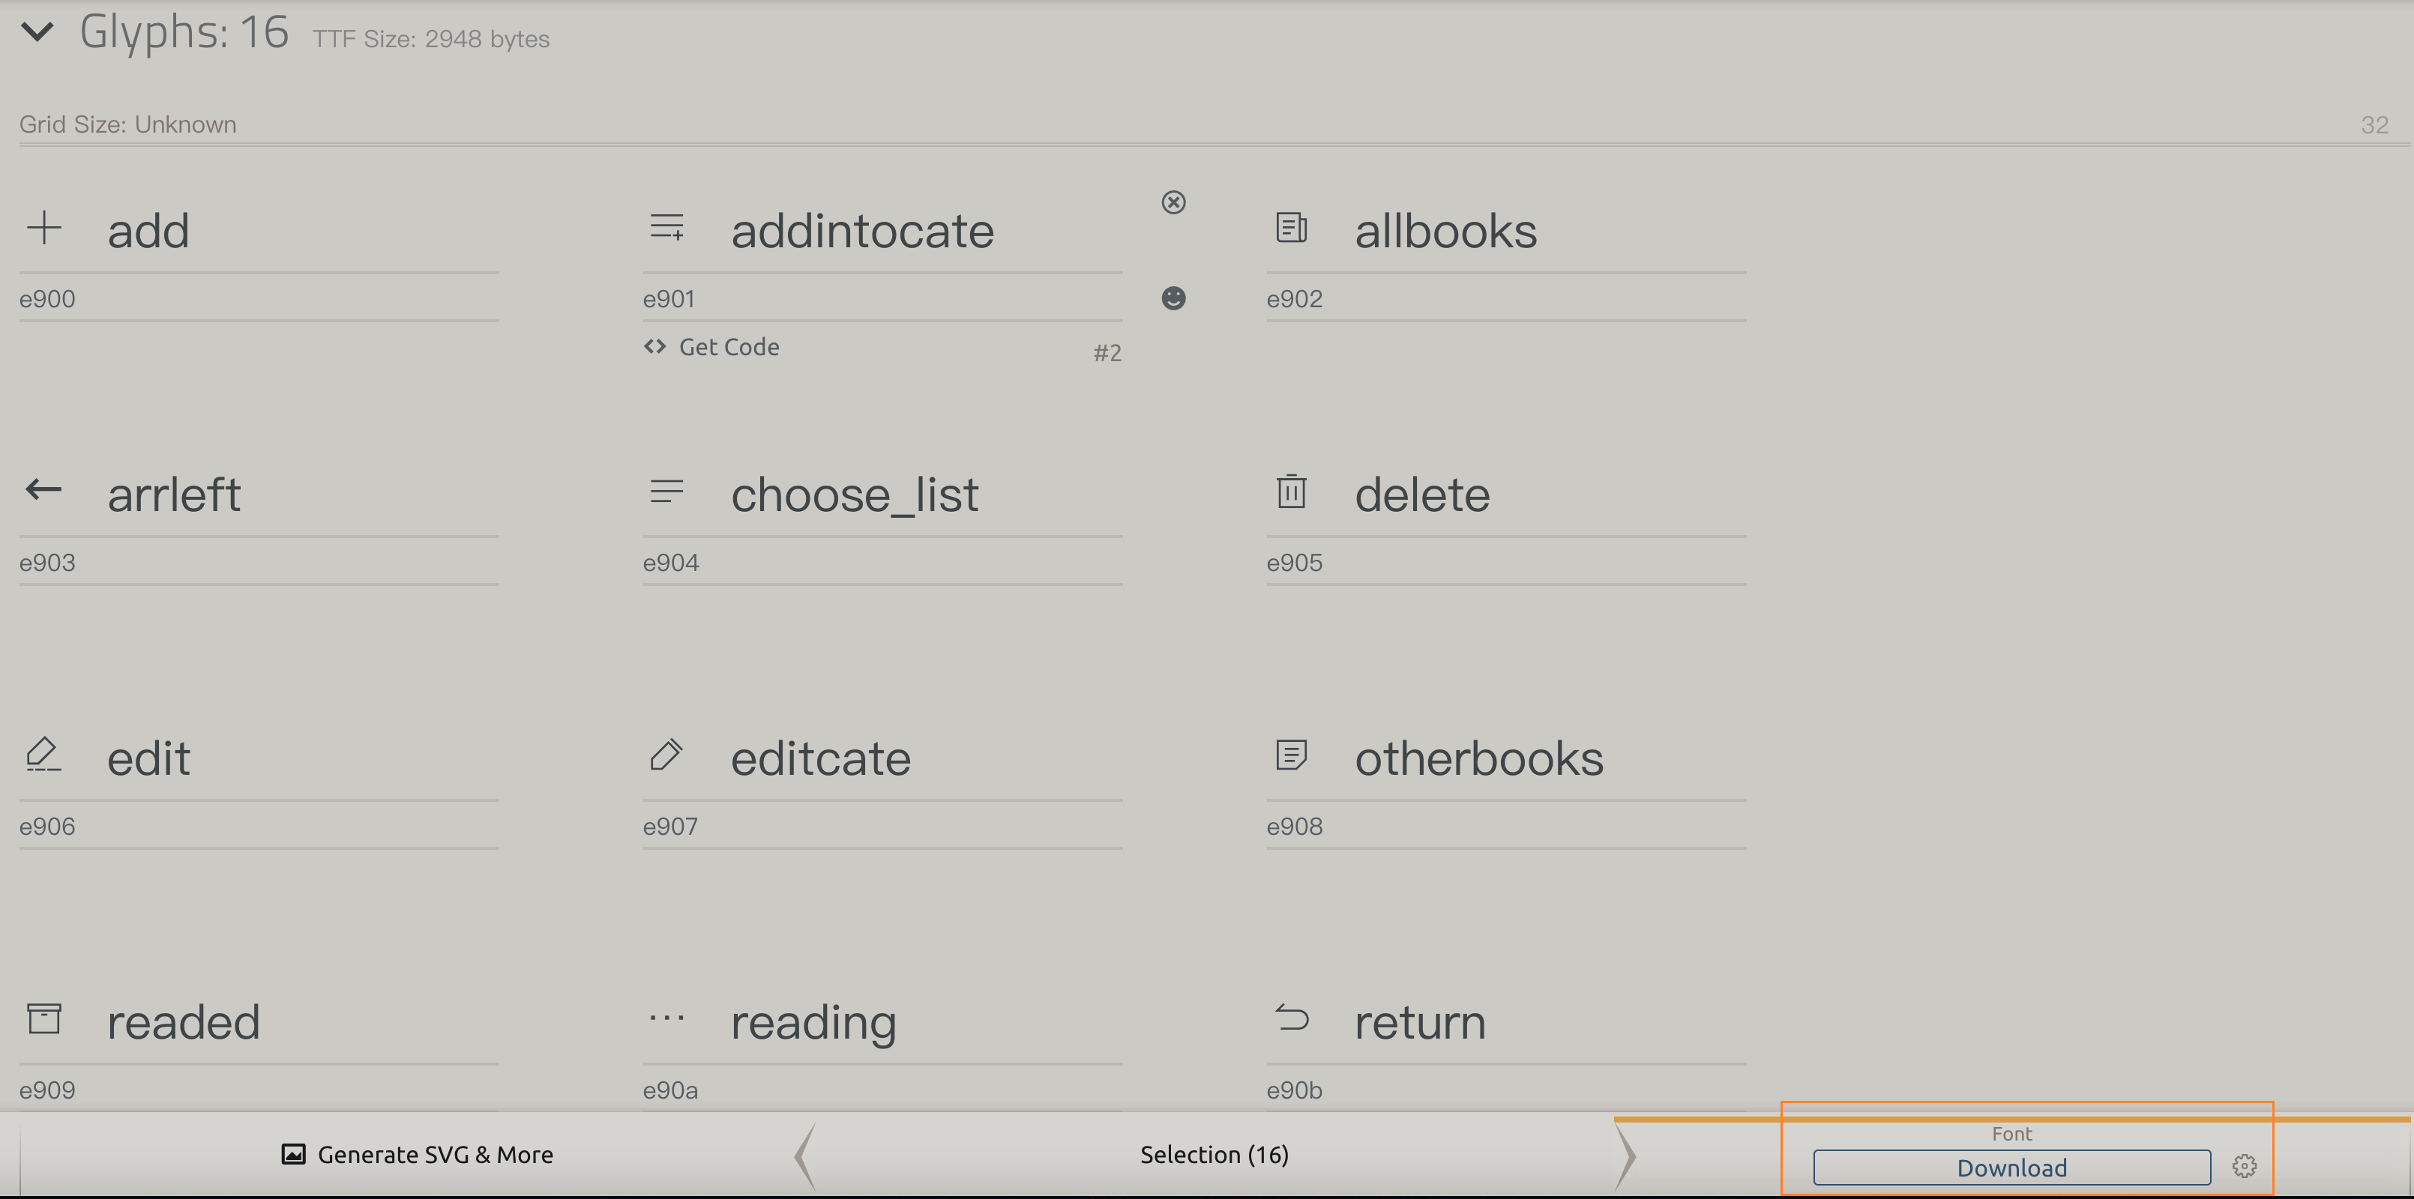Click Get Code under addintocate
Viewport: 2414px width, 1199px height.
tap(711, 346)
